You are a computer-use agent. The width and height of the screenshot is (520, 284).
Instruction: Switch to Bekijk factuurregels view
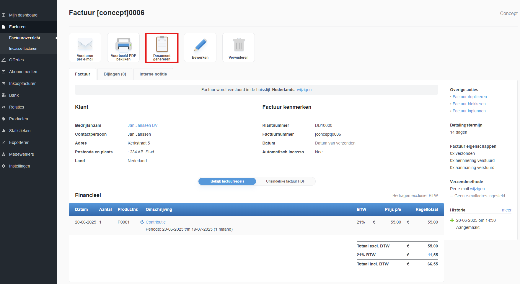(227, 181)
